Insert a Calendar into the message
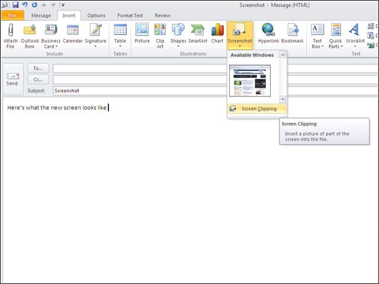Screen dimensions: 379x284 pyautogui.click(x=72, y=34)
